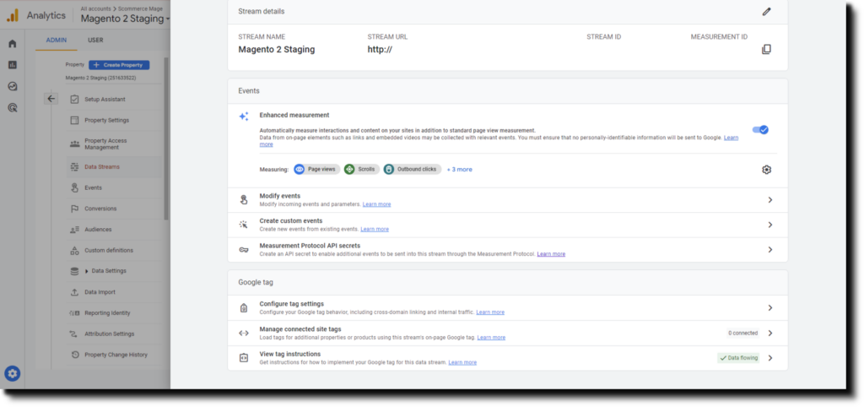
Task: Open enhanced measurement settings gear
Action: (766, 170)
